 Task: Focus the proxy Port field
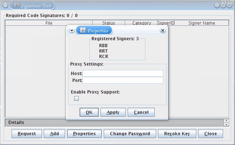point(123,80)
